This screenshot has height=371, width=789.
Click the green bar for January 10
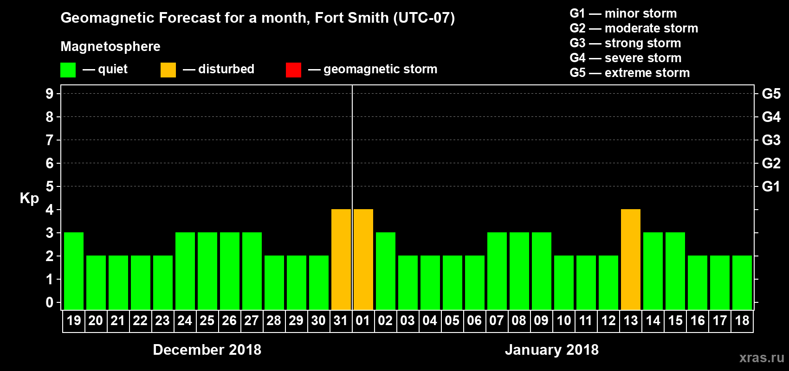point(564,282)
